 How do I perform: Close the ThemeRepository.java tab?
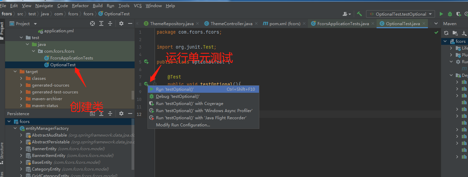click(x=198, y=23)
